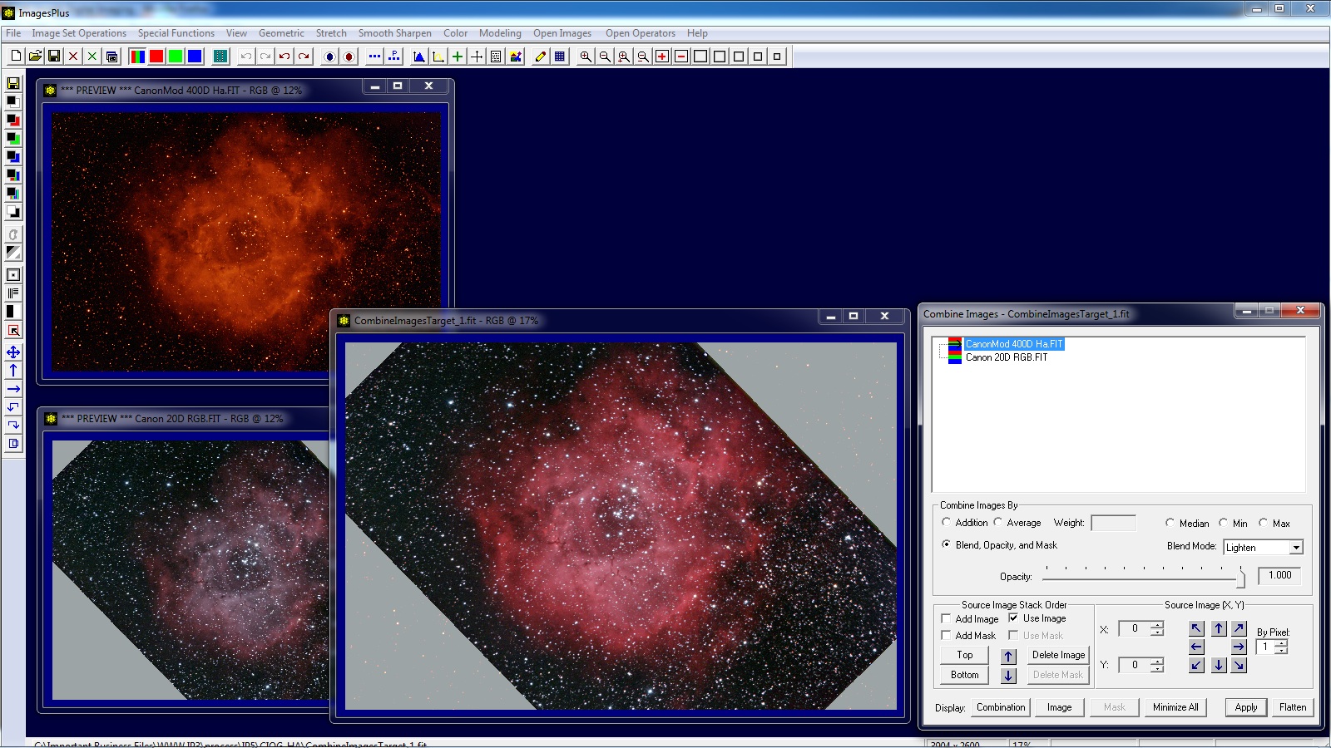Open the Open Operators menu
The image size is (1331, 748).
pos(640,33)
